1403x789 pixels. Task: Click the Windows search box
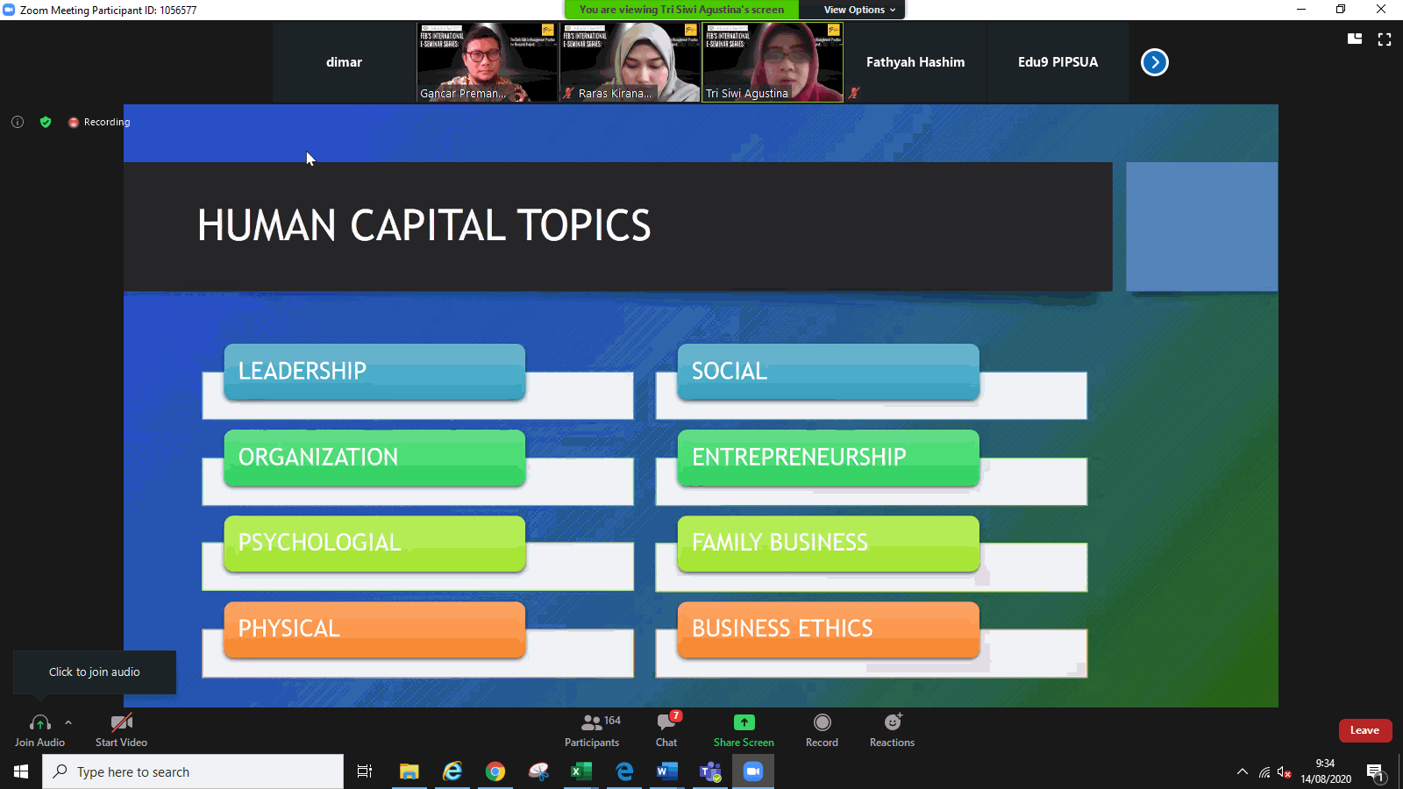coord(193,771)
